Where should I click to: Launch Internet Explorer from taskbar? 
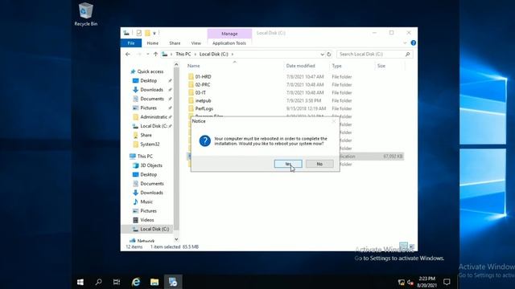[x=136, y=282]
